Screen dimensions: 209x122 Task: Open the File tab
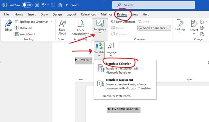click(6, 14)
